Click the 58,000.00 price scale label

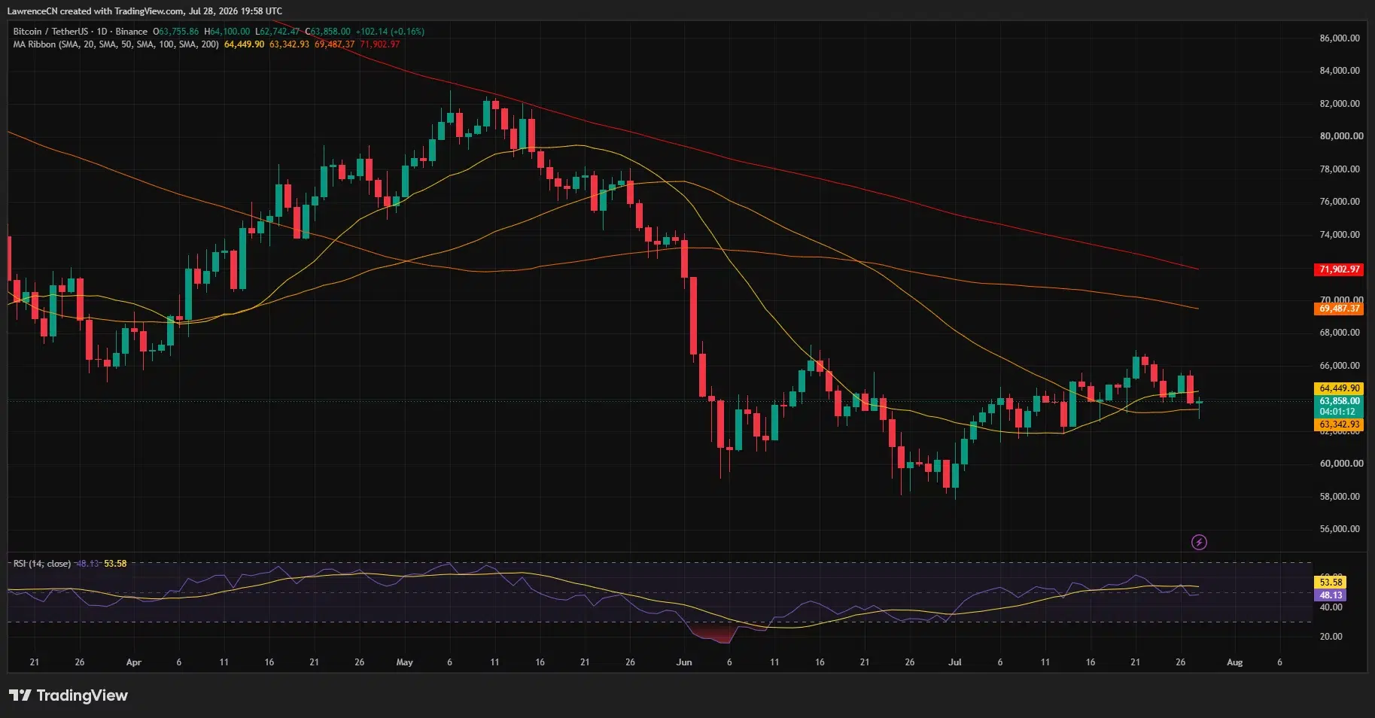pos(1340,497)
